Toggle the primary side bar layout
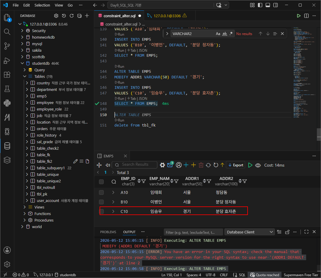Screen dimensions: 321x278 click(x=260, y=5)
